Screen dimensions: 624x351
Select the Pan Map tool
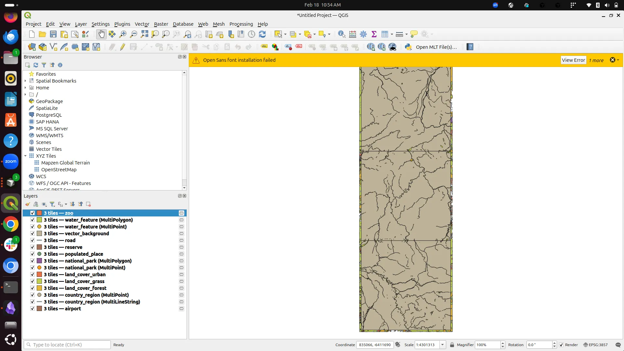click(101, 34)
